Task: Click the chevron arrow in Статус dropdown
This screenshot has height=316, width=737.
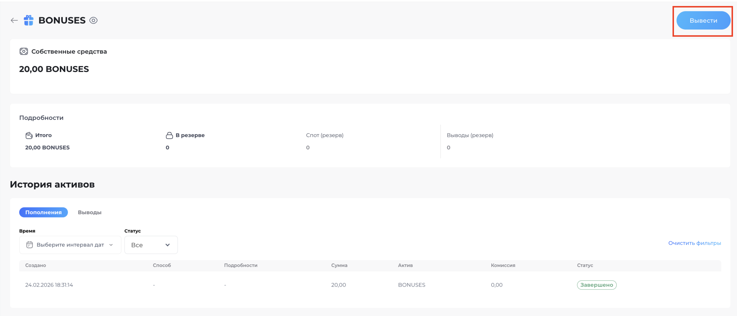Action: 168,245
